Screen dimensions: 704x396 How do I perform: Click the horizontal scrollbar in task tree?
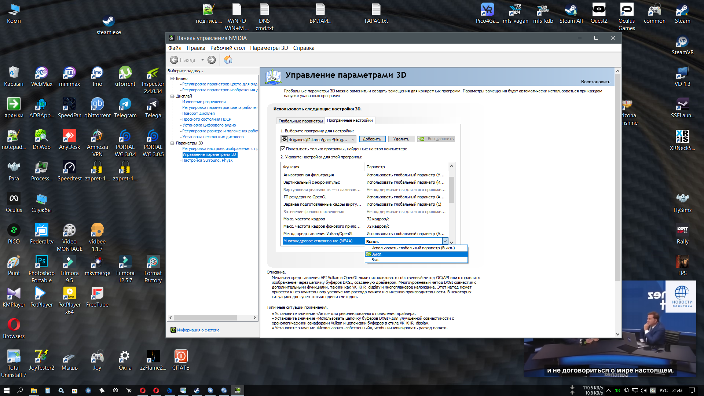[x=212, y=318]
